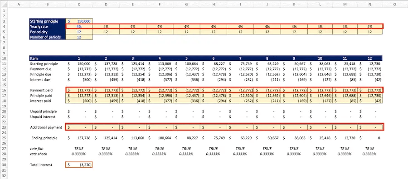Click the Yearly rate 4% cell in column C
Image resolution: width=408 pixels, height=179 pixels.
tap(79, 27)
